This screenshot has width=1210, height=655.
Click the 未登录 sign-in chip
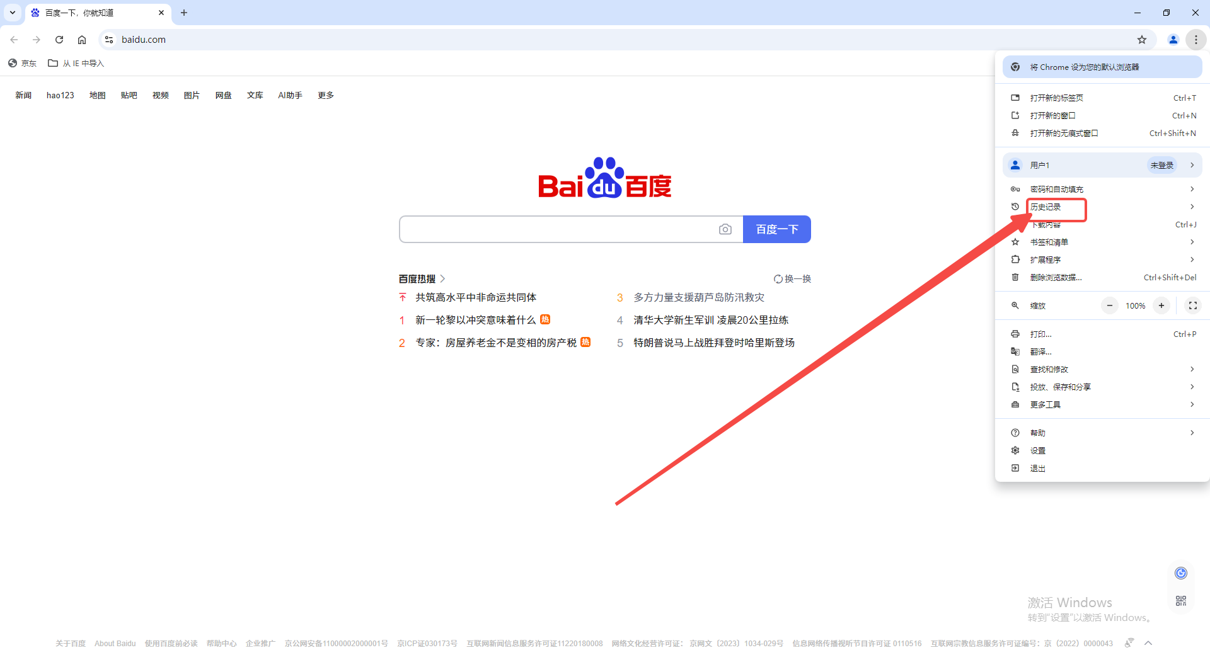(1162, 165)
